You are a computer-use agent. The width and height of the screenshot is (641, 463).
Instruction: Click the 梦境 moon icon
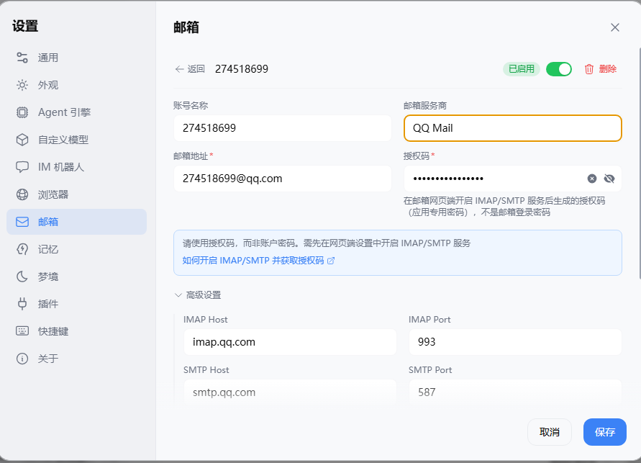tap(22, 277)
